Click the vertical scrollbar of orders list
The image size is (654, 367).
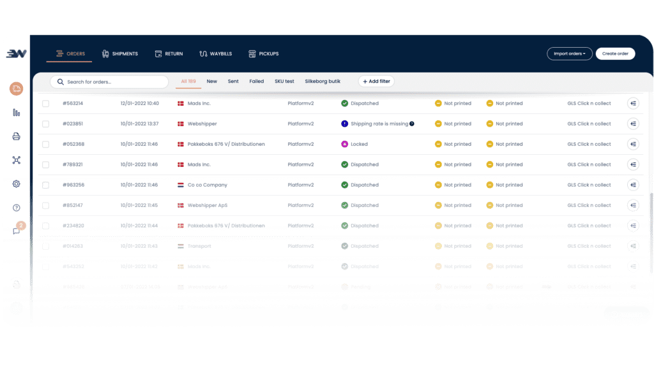pyautogui.click(x=651, y=233)
